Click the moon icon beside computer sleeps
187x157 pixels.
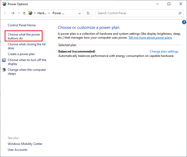[x=4, y=70]
